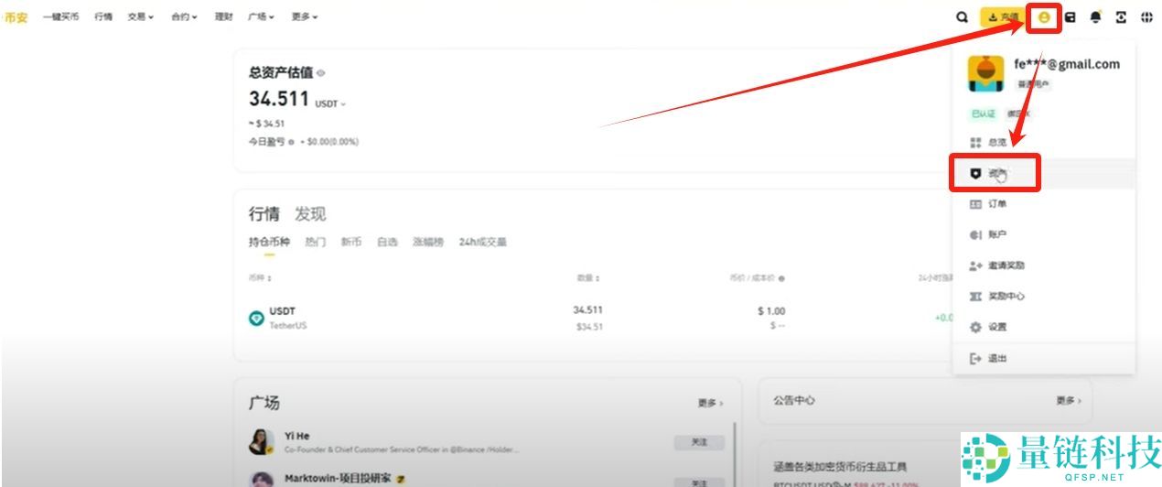
Task: Open the globe language icon
Action: (x=1146, y=16)
